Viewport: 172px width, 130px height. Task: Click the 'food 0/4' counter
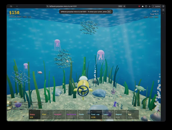click(154, 14)
